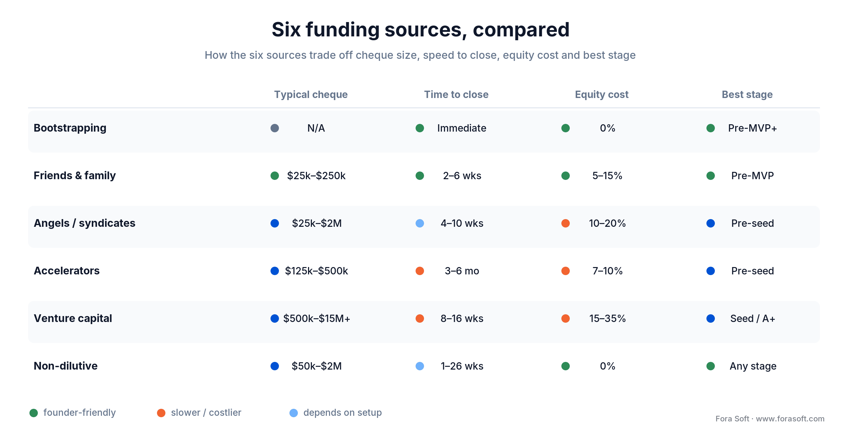Viewport: 841px width, 434px height.
Task: Click the blue dot next to Seed / A+
Action: (x=711, y=318)
